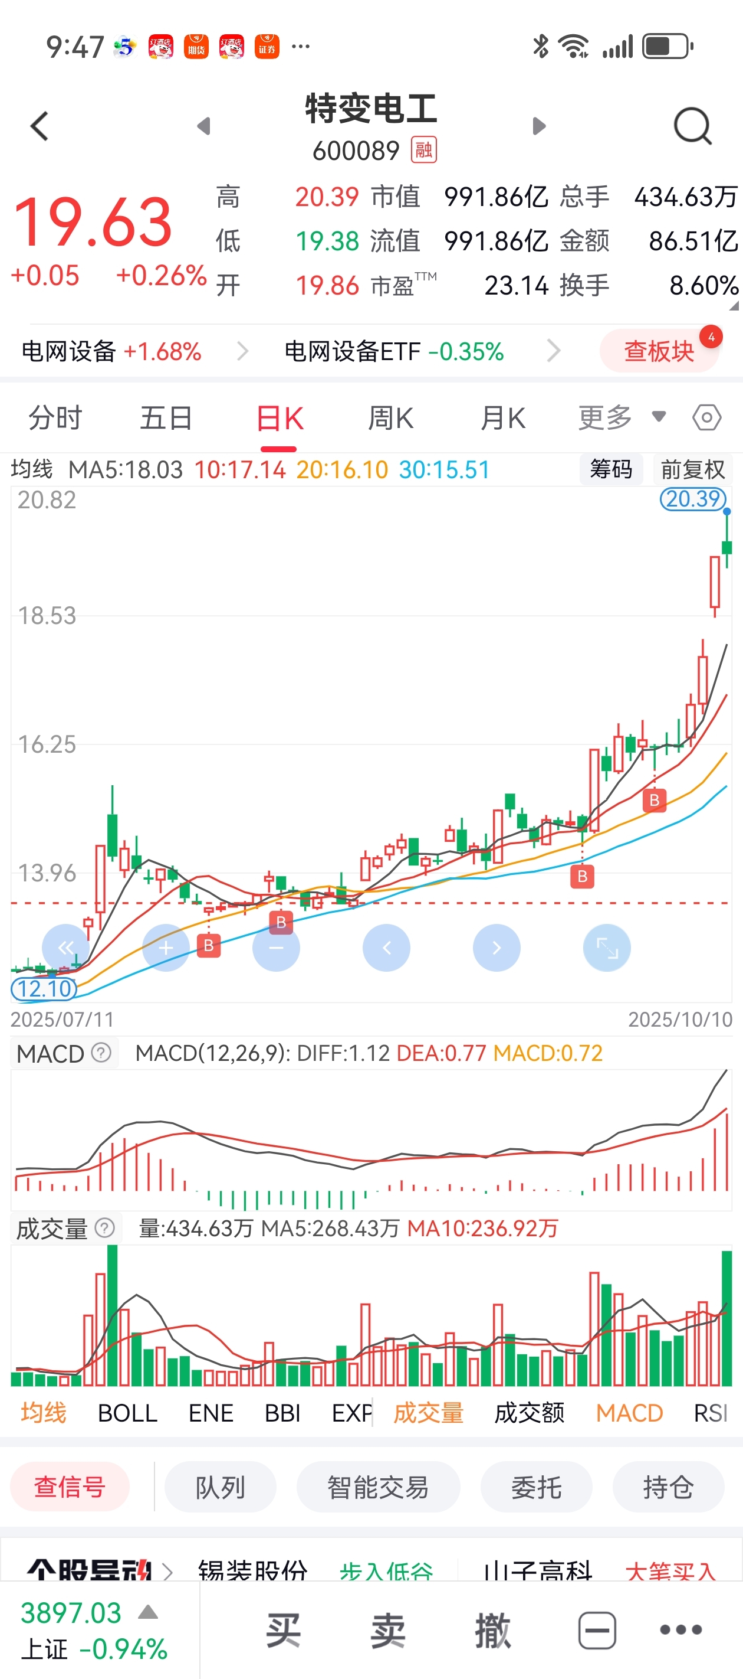Open the 队列 button
Image resolution: width=743 pixels, height=1679 pixels.
[220, 1487]
